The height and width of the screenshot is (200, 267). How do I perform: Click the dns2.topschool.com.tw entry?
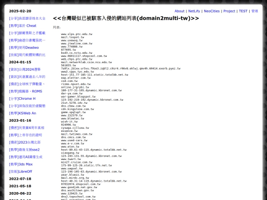click(x=78, y=197)
